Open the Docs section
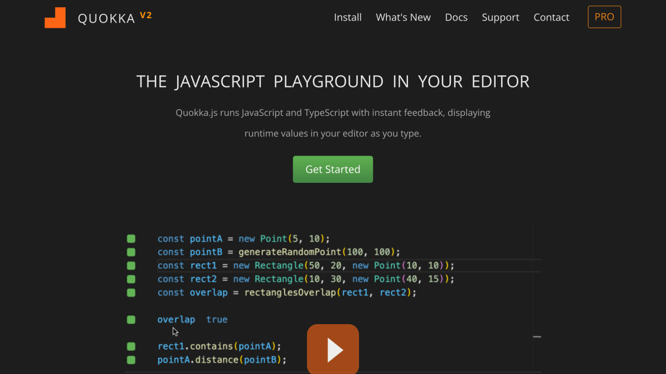The image size is (666, 374). pos(456,17)
